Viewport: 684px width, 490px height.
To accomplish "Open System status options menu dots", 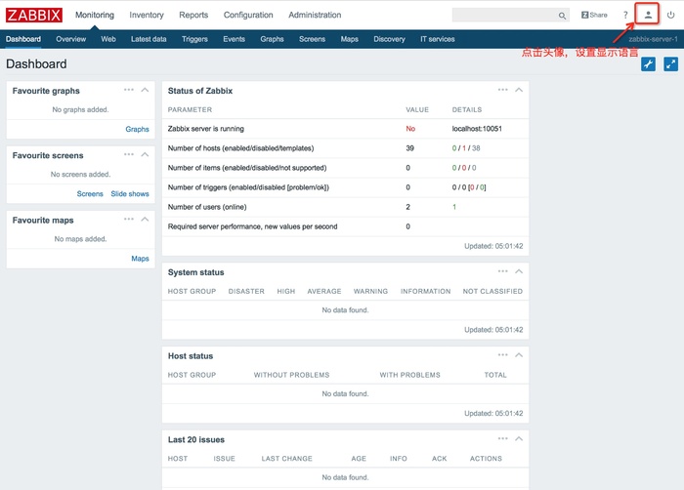I will pyautogui.click(x=503, y=271).
